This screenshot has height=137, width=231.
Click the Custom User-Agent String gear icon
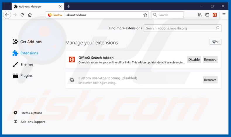72,80
